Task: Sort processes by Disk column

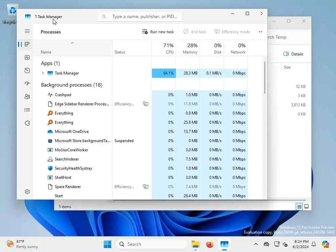Action: click(x=212, y=49)
